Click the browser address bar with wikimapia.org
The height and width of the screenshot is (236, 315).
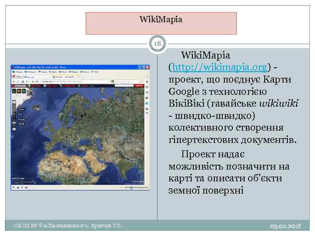coord(75,82)
